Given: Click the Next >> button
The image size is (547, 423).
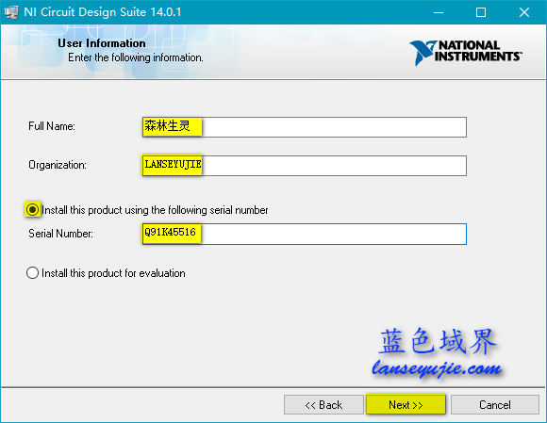Looking at the screenshot, I should click(x=406, y=404).
